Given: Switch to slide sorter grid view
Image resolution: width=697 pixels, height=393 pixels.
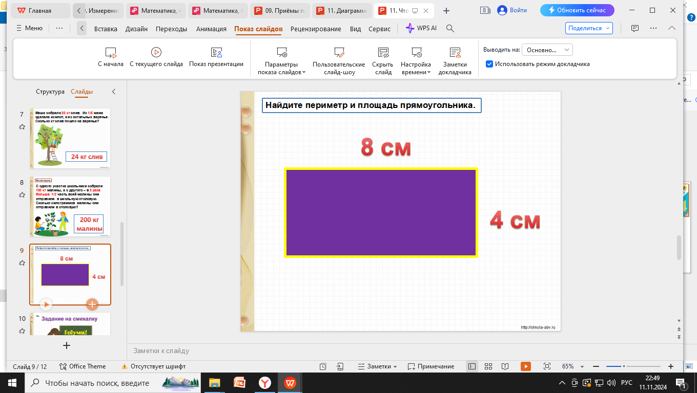Looking at the screenshot, I should pyautogui.click(x=488, y=366).
